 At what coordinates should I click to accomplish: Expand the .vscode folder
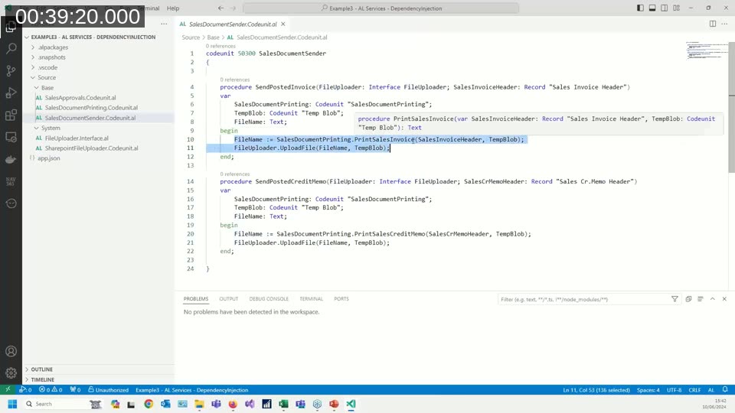click(47, 67)
